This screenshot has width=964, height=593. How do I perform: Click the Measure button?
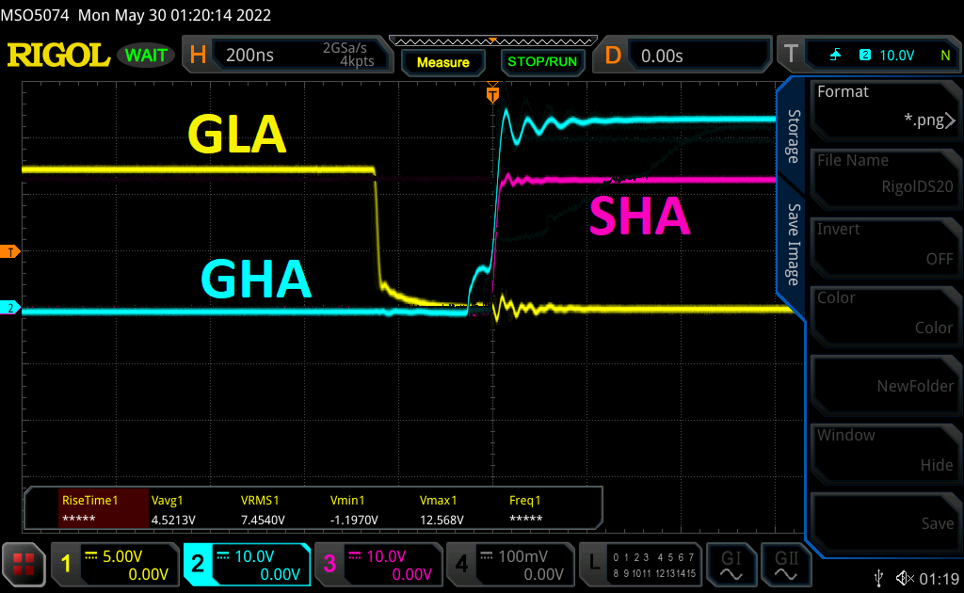(x=443, y=62)
